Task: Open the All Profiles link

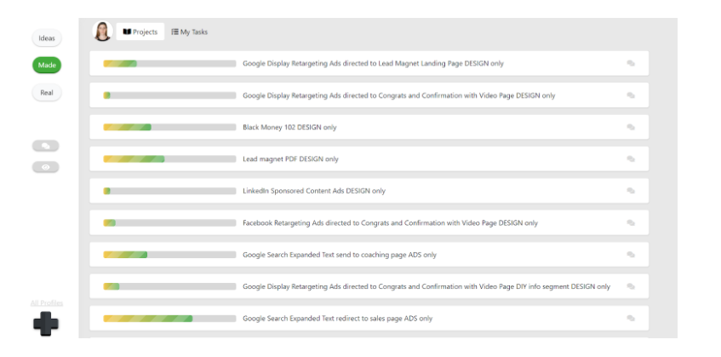Action: (47, 302)
